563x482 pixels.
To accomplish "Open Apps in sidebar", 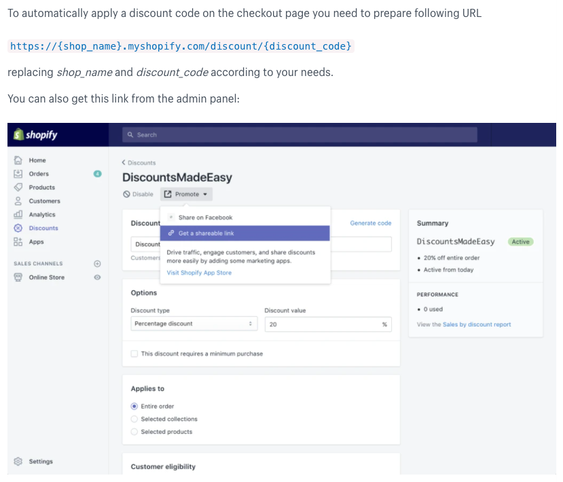I will point(36,242).
